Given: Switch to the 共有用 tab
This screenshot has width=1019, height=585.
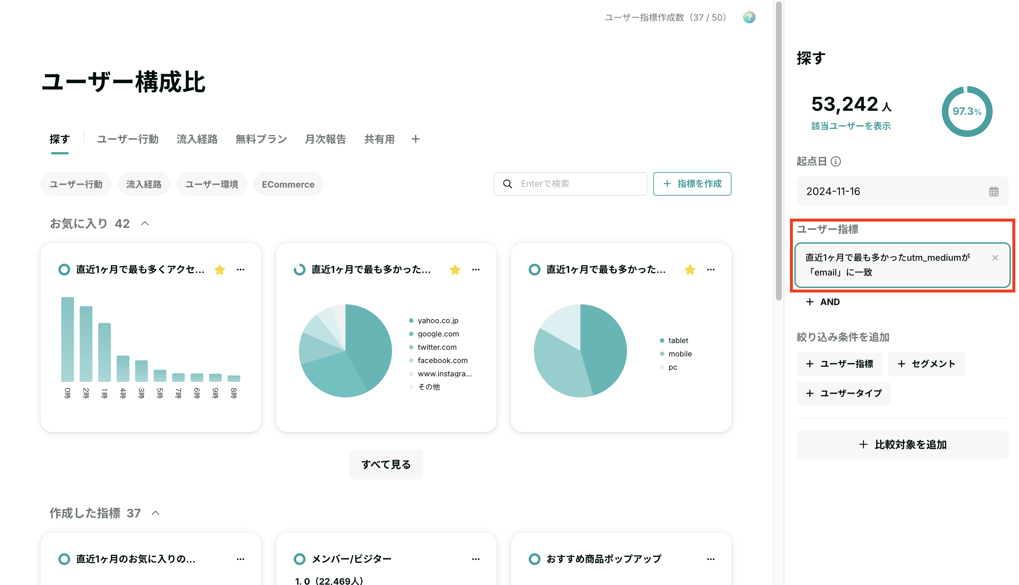Looking at the screenshot, I should pyautogui.click(x=379, y=140).
